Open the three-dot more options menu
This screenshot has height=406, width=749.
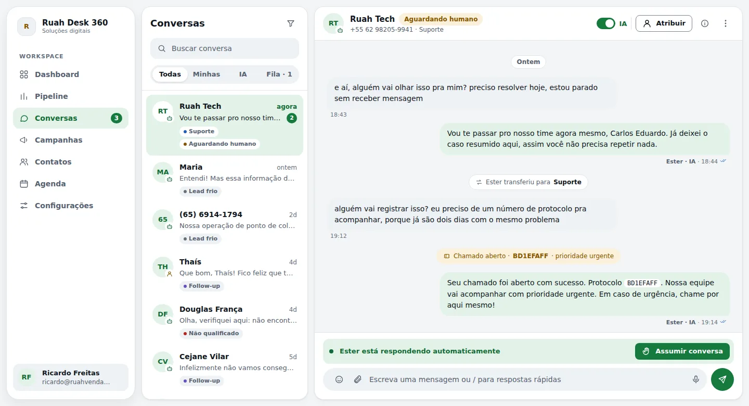(x=726, y=23)
